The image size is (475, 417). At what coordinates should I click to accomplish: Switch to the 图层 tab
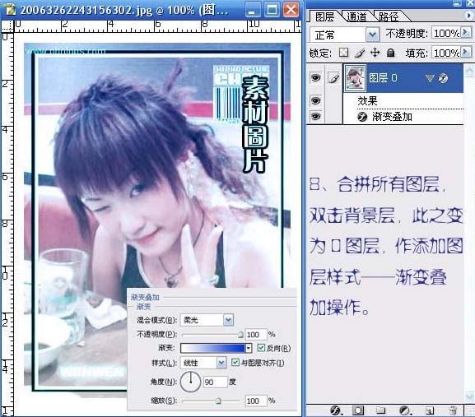tap(324, 16)
